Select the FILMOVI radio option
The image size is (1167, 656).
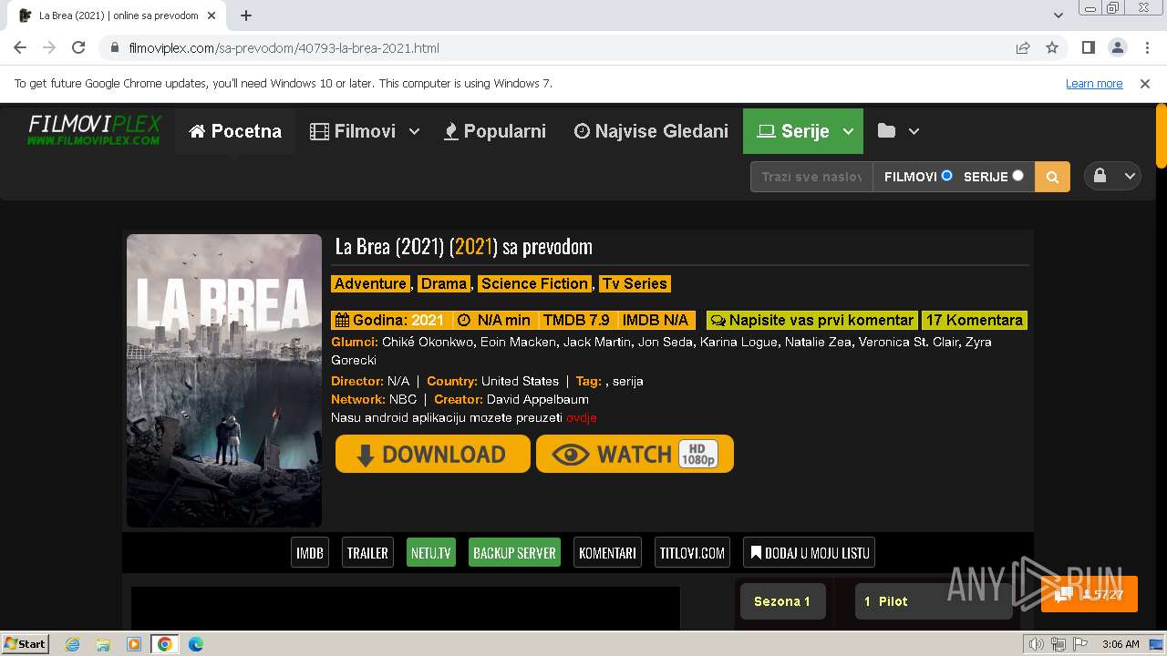tap(946, 175)
